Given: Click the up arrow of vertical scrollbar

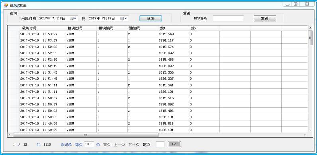Looking at the screenshot, I should point(310,28).
